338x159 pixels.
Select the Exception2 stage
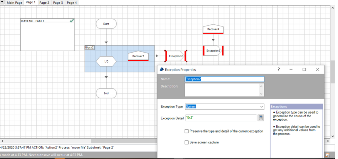[x=176, y=56]
